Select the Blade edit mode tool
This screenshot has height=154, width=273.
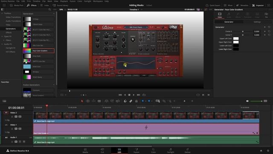99,101
